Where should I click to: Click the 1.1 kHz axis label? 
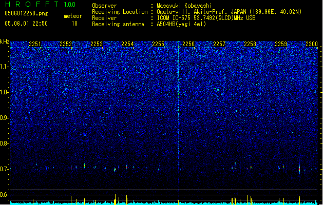(5, 67)
